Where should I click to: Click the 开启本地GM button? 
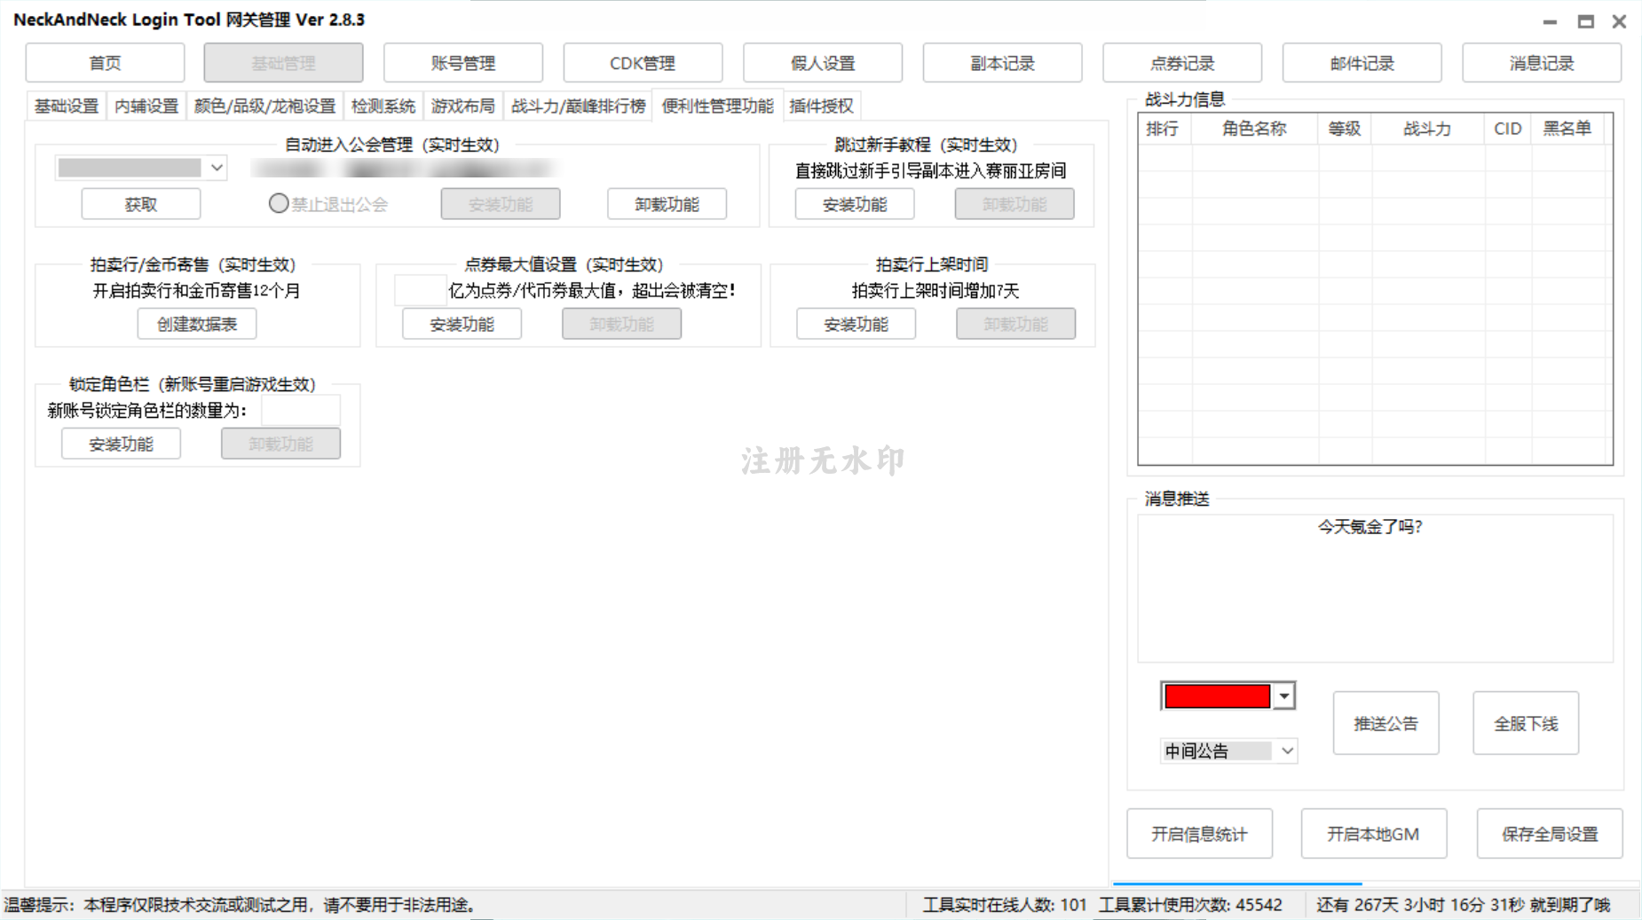pyautogui.click(x=1373, y=833)
